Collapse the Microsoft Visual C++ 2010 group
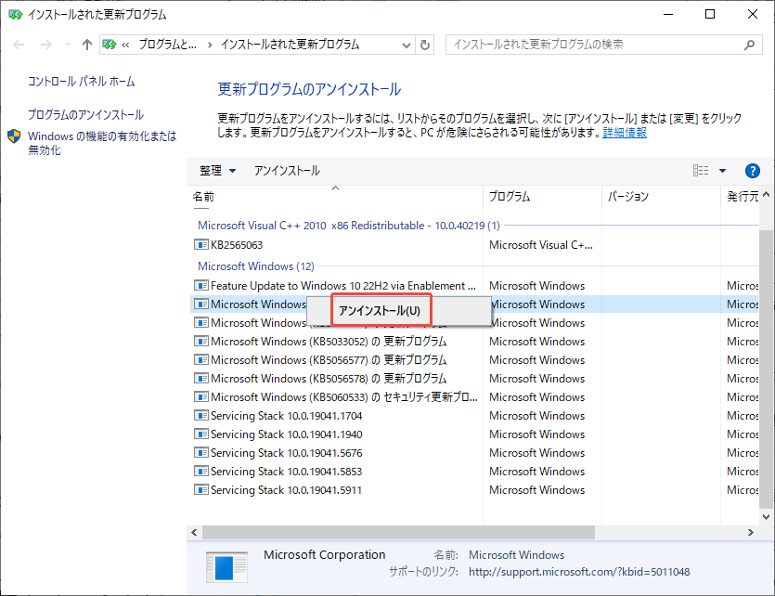Image resolution: width=775 pixels, height=596 pixels. pos(348,226)
